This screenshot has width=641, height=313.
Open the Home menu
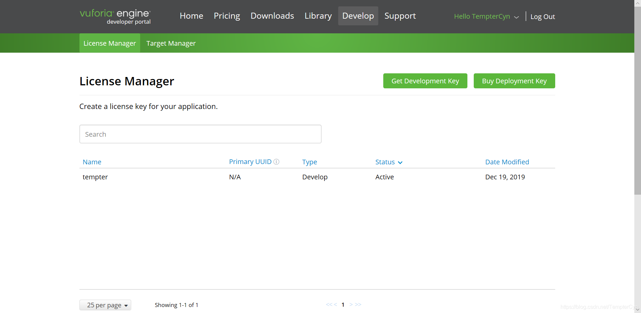pos(191,16)
